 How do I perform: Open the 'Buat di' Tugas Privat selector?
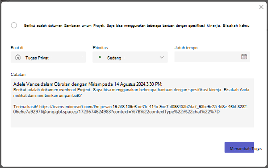[48, 57]
